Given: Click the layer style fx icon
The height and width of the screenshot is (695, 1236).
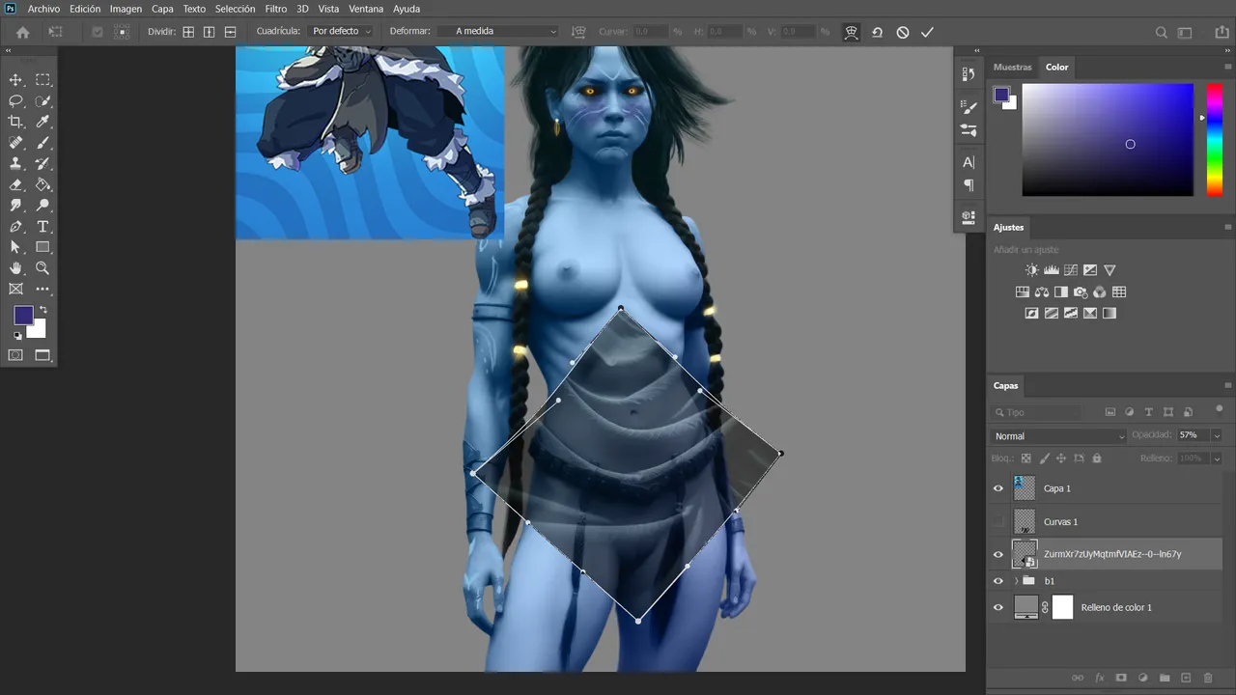Looking at the screenshot, I should (1099, 678).
